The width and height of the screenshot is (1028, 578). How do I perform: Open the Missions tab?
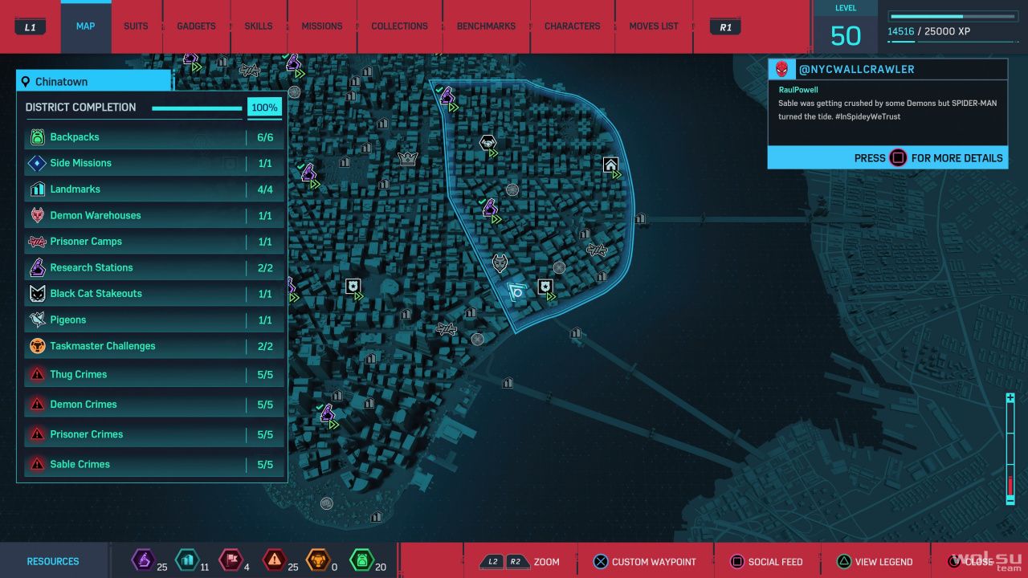pos(322,26)
